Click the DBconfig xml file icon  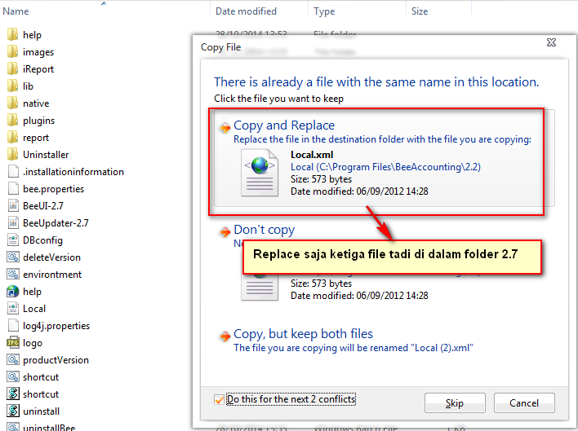tap(13, 240)
